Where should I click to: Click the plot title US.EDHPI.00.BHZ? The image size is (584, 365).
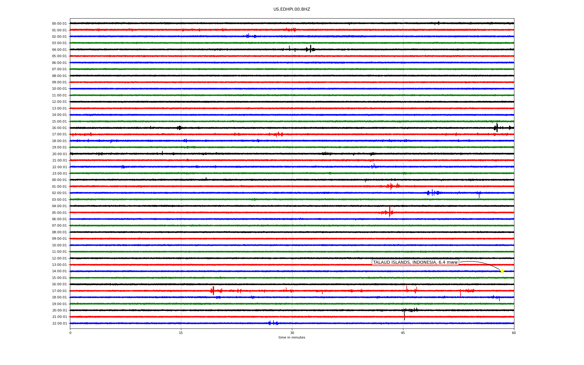291,9
